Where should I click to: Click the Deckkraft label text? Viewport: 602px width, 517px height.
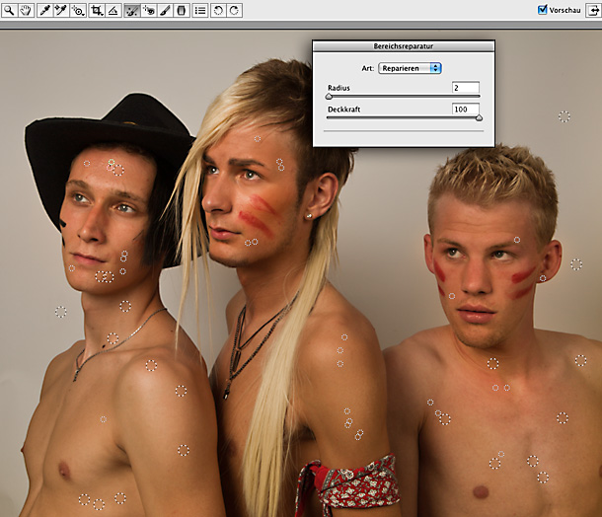tap(343, 110)
